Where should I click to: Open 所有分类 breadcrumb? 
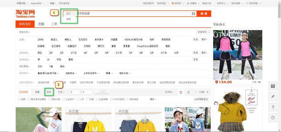click(x=24, y=32)
